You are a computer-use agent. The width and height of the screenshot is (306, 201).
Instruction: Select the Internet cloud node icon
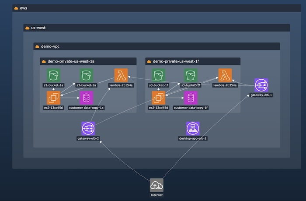pyautogui.click(x=156, y=185)
